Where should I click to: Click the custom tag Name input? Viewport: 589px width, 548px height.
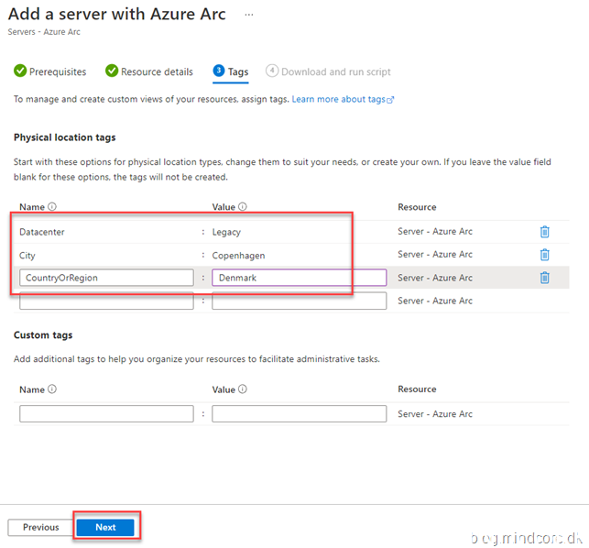(x=105, y=414)
